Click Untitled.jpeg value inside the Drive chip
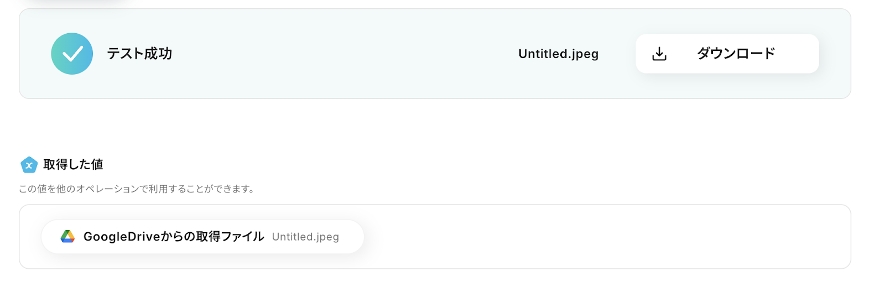 click(305, 237)
